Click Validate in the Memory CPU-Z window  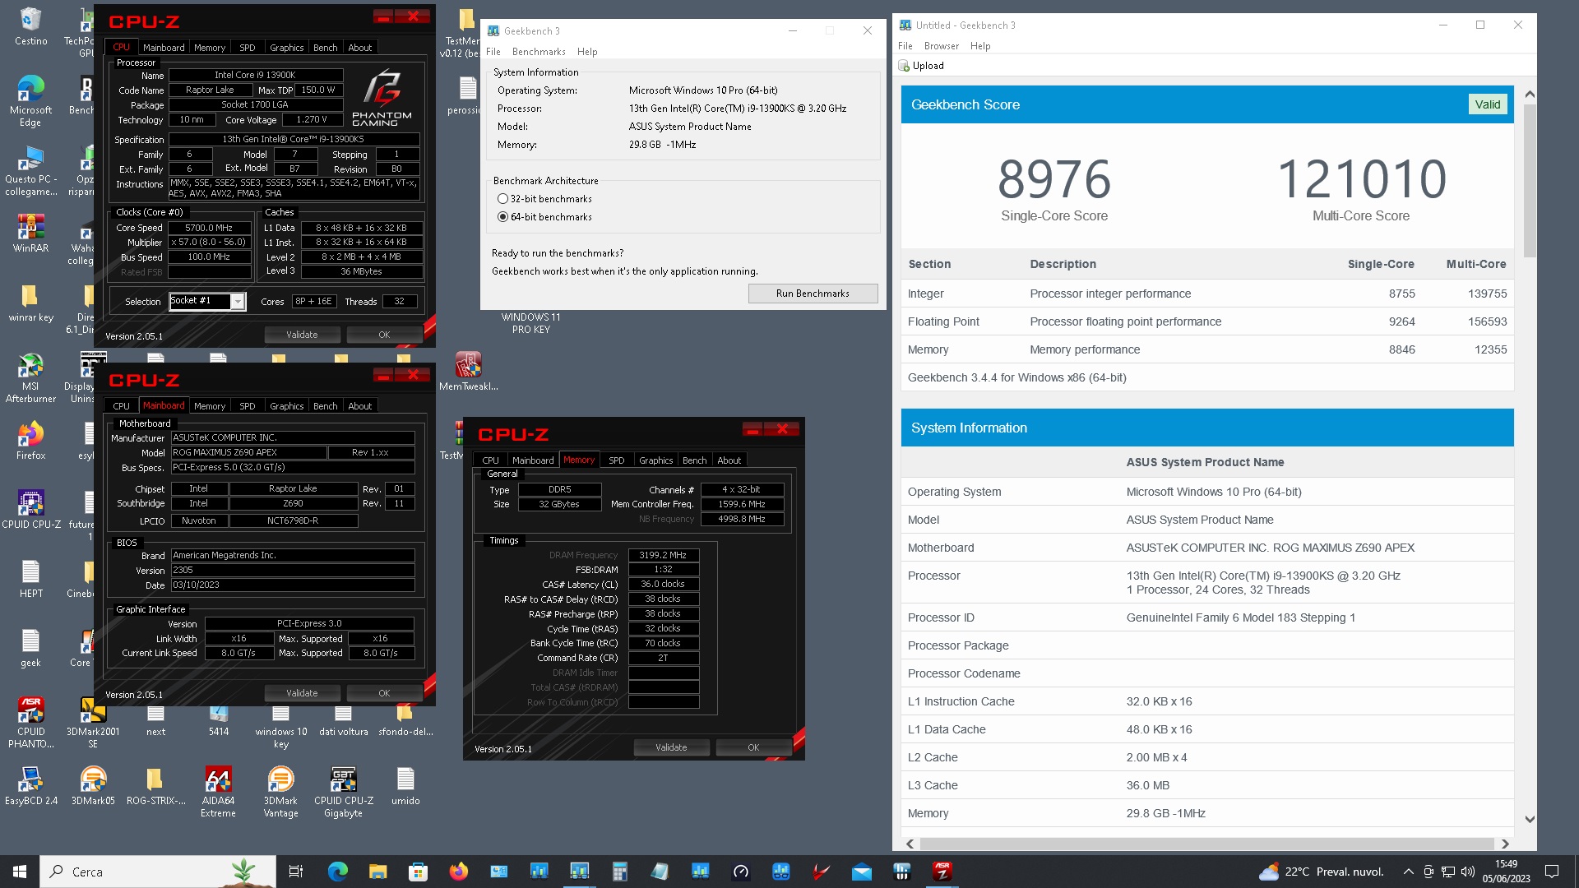(671, 747)
